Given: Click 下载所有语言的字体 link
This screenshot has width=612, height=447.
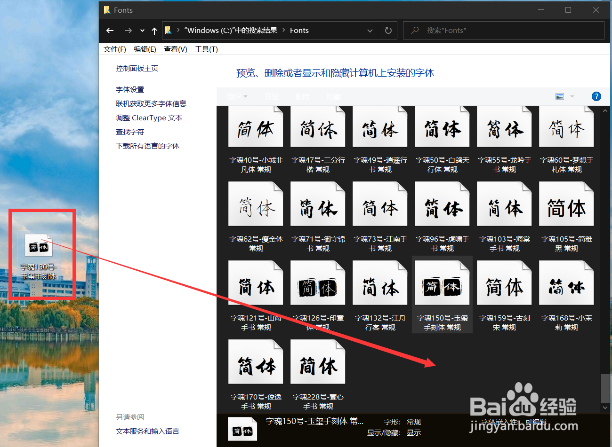Looking at the screenshot, I should (148, 146).
